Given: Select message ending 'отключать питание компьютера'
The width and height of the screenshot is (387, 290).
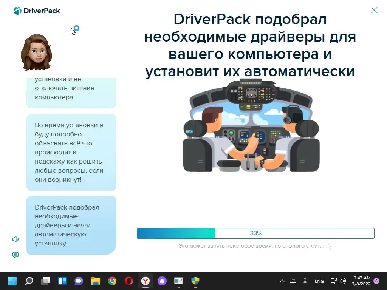Looking at the screenshot, I should tap(71, 93).
